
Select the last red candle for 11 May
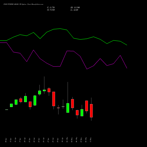point(91,111)
